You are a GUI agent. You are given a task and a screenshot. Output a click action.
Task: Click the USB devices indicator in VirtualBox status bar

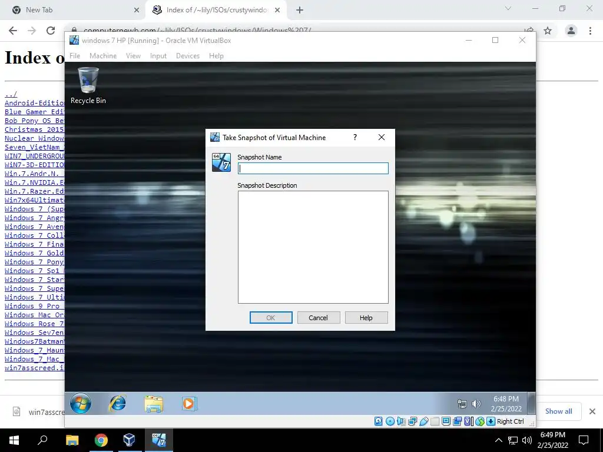point(424,421)
